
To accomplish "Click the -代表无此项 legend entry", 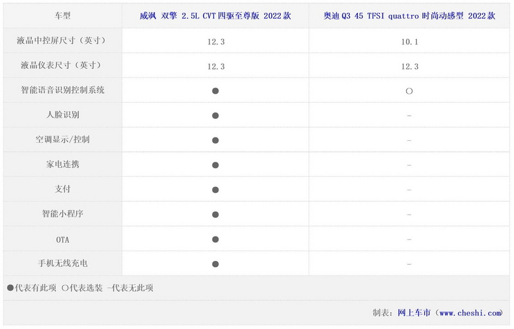I will click(130, 288).
